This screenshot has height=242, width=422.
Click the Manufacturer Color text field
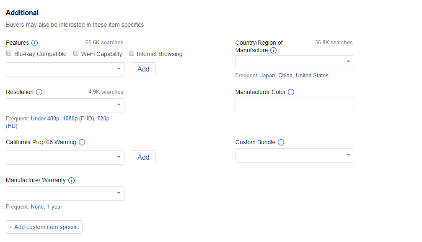click(295, 104)
